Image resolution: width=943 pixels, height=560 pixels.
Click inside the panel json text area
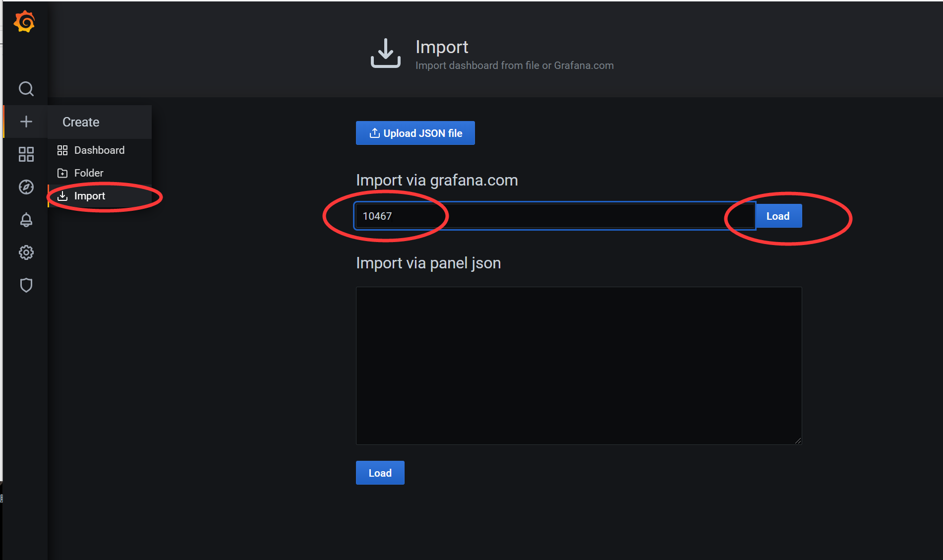point(579,366)
